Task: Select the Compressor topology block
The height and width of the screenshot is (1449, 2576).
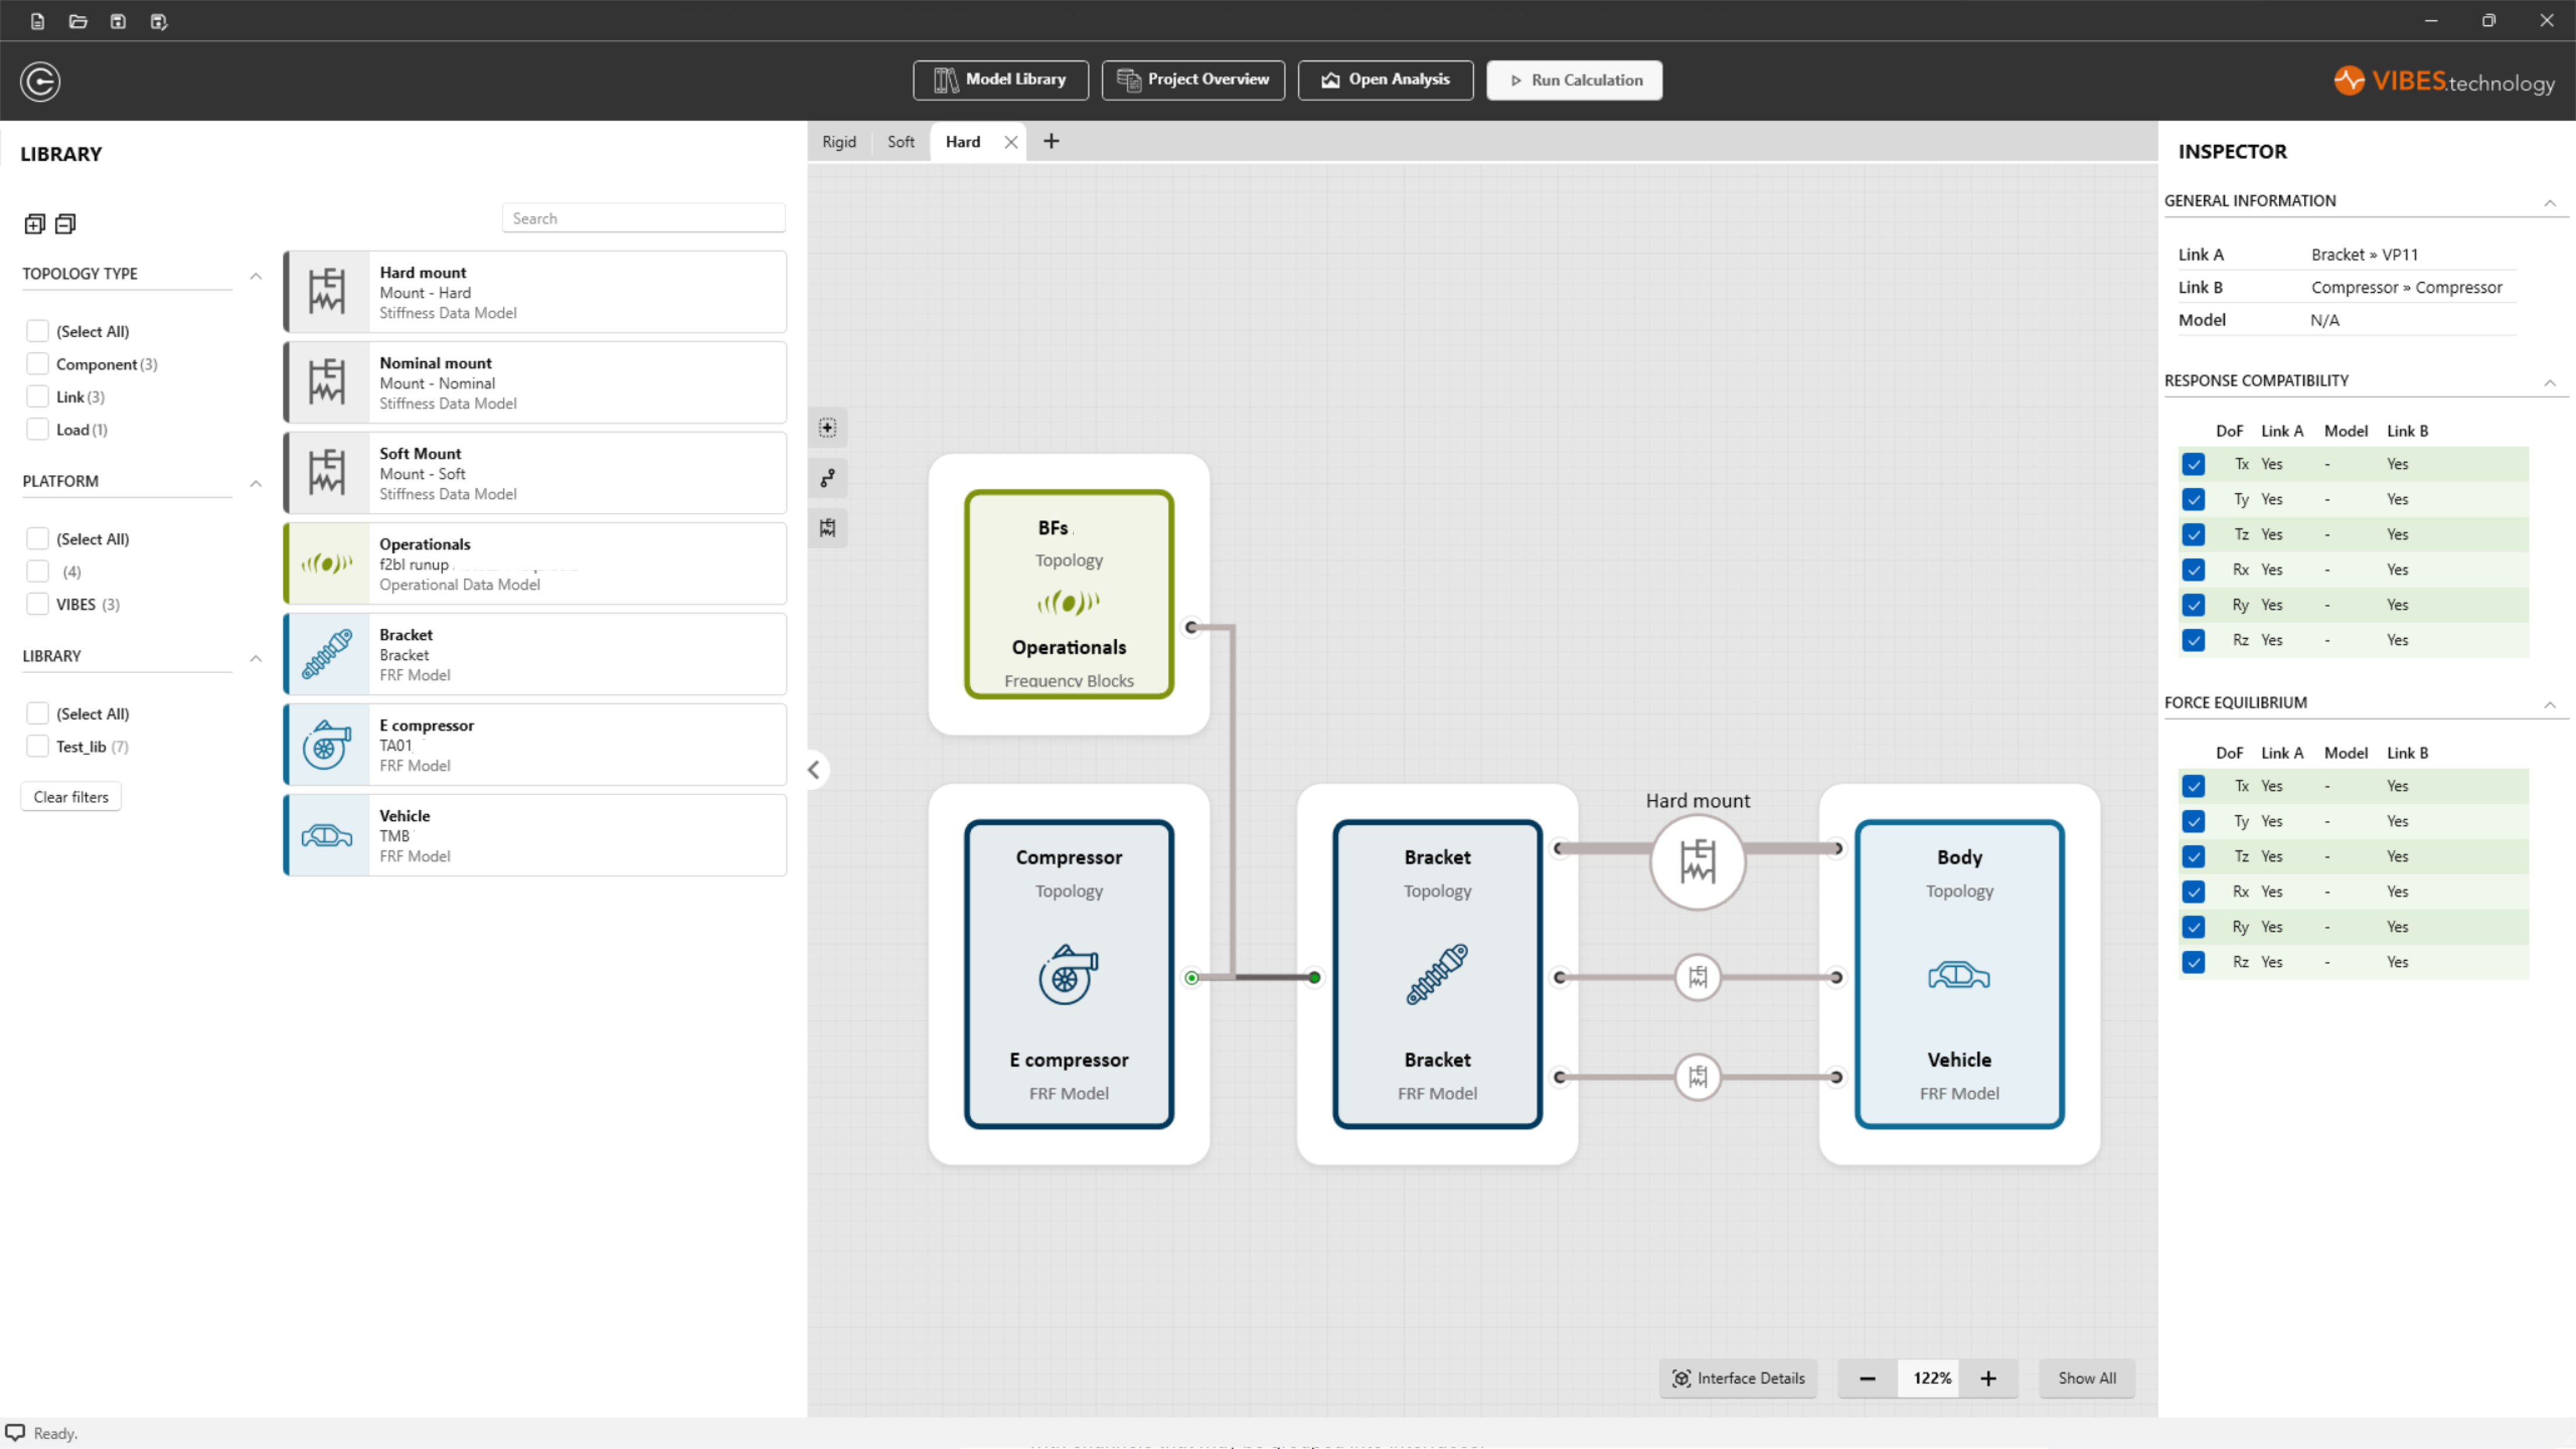Action: [1069, 974]
